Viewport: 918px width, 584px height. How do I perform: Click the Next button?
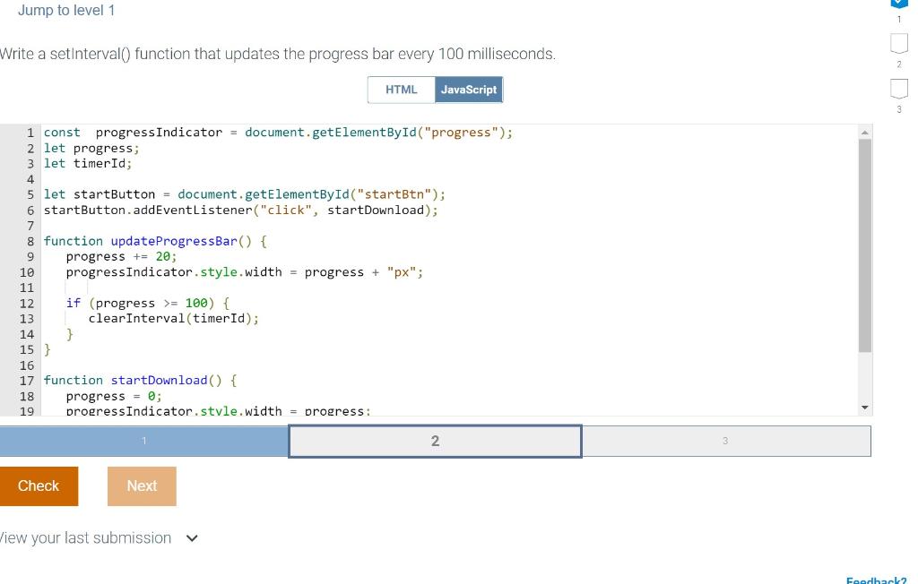pos(141,485)
